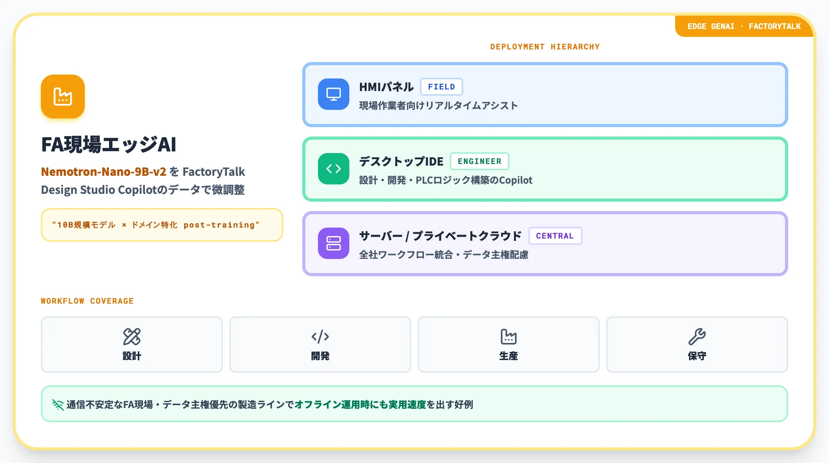Click the purple server stack icon
Image resolution: width=829 pixels, height=463 pixels.
click(334, 243)
